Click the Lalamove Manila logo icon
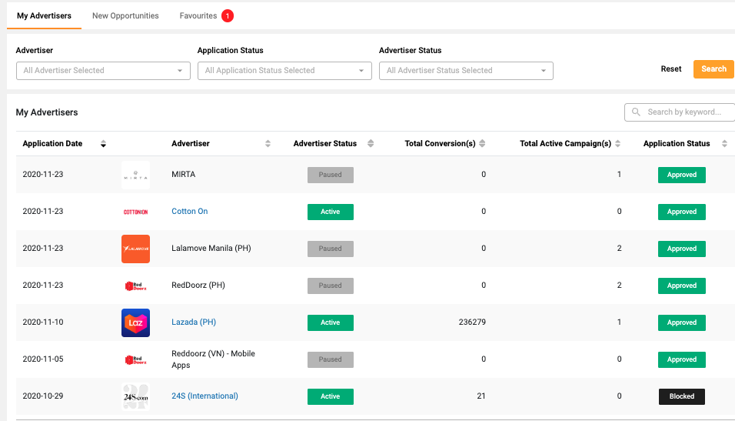Screen dimensions: 735x421 [x=135, y=249]
